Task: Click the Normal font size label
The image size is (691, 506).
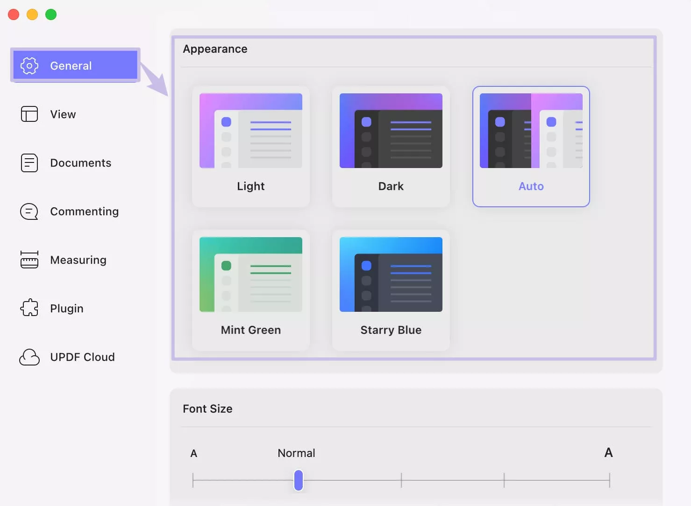Action: pyautogui.click(x=296, y=453)
